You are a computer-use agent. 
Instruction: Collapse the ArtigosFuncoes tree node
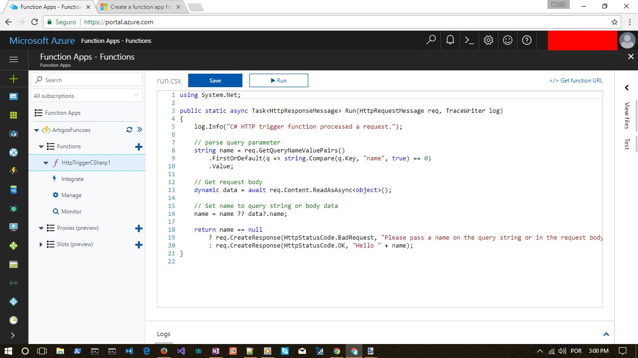coord(36,130)
